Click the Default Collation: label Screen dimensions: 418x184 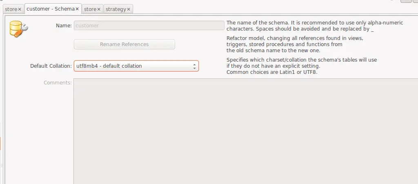tap(51, 66)
